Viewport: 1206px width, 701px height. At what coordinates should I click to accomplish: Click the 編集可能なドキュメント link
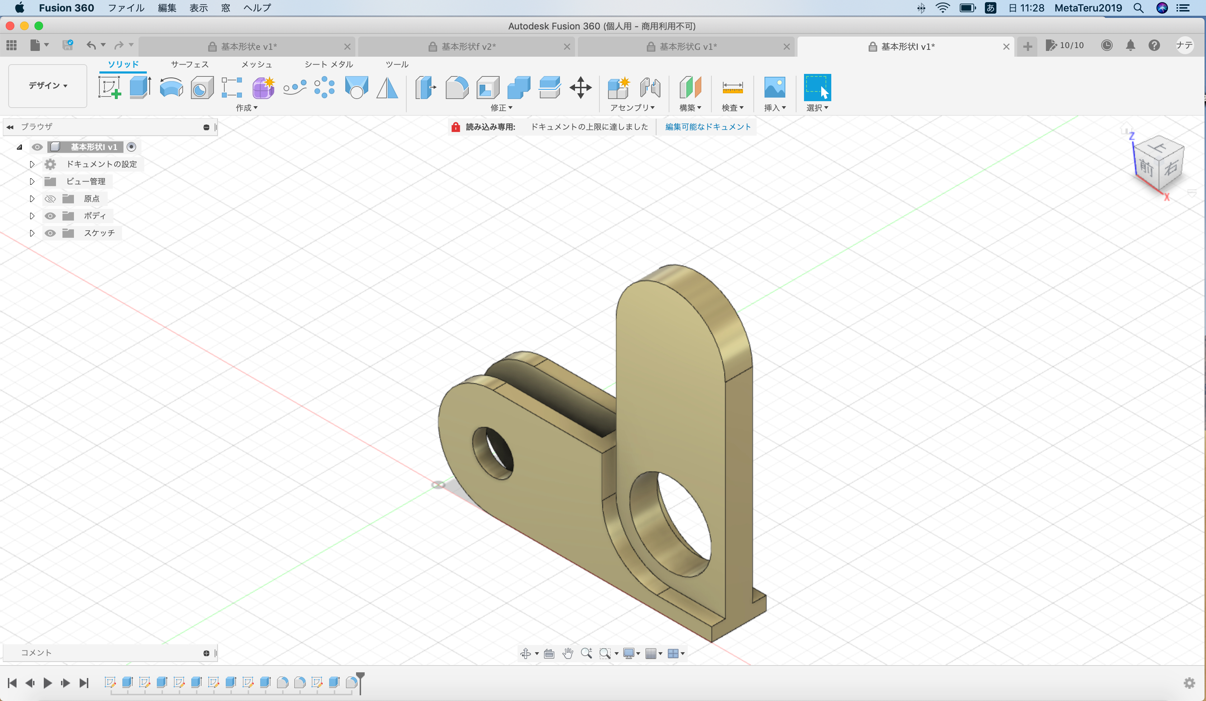click(x=708, y=127)
